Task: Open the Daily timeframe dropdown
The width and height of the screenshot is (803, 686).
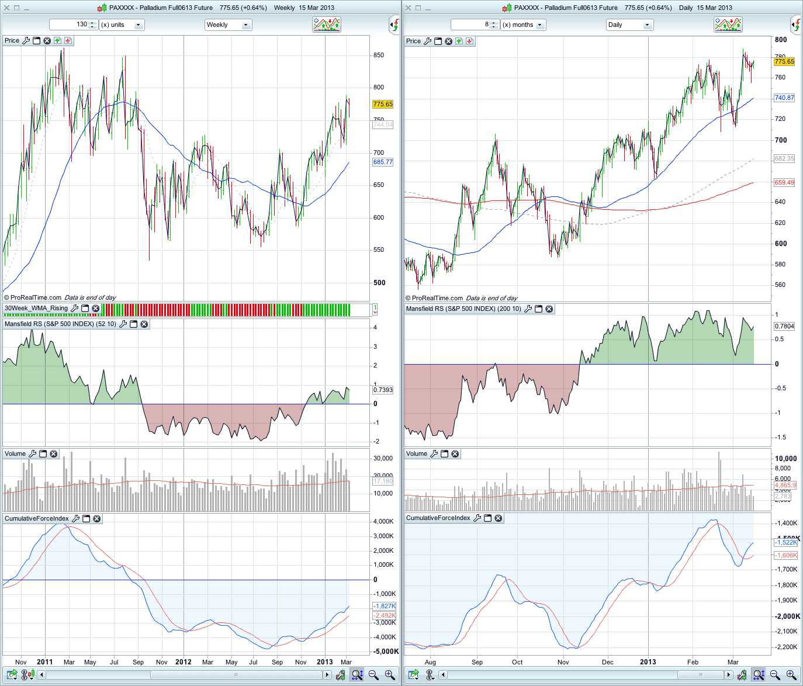Action: click(629, 25)
